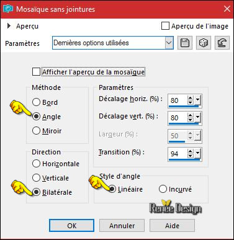
Task: Enable the Aperçu de l'image checkbox
Action: click(165, 26)
